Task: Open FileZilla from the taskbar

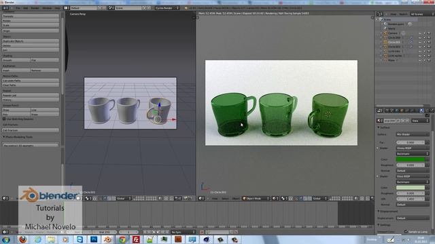Action: coord(136,239)
